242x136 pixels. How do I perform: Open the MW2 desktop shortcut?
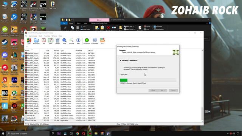click(x=43, y=18)
